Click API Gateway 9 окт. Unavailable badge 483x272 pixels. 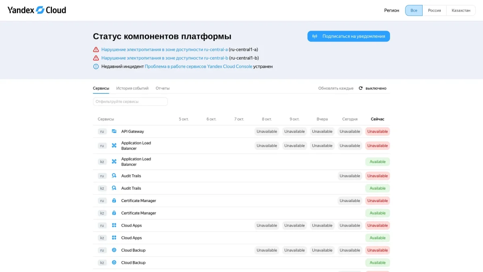click(295, 131)
